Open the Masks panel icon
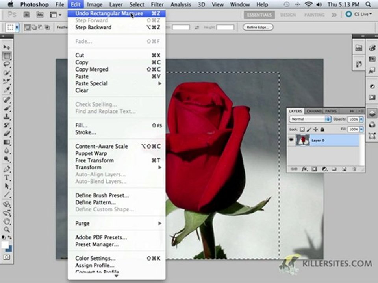378x283 pixels. coord(372,97)
